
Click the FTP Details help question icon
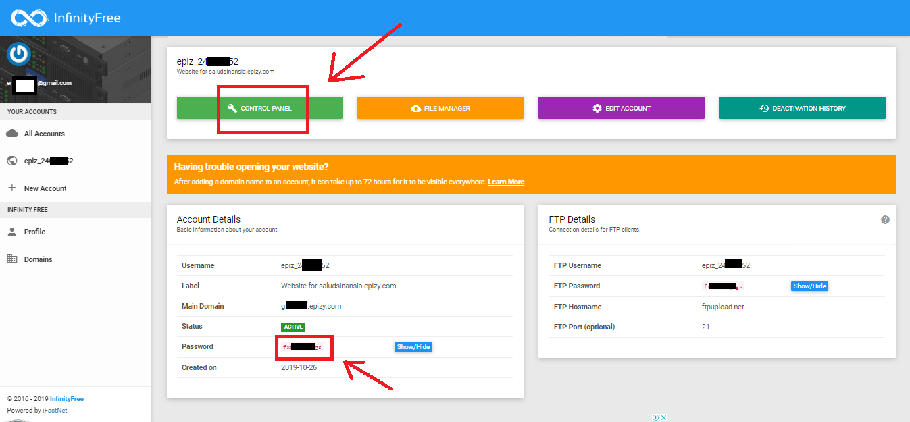885,220
